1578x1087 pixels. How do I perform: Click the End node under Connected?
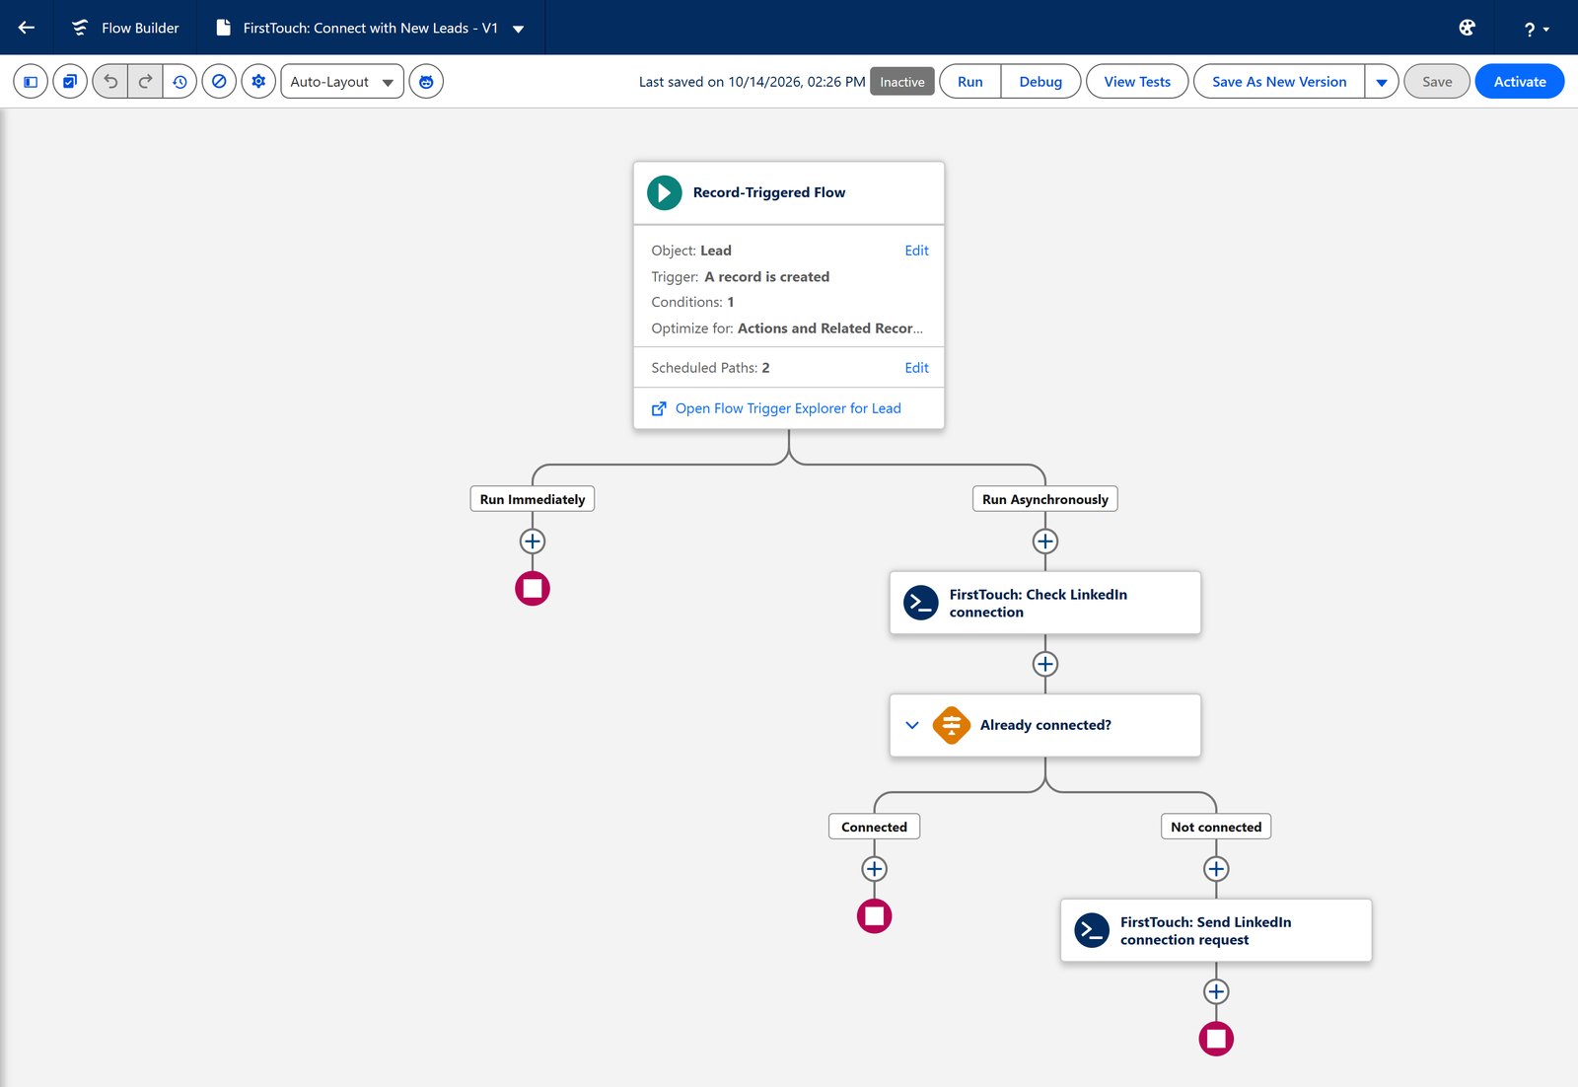click(x=874, y=916)
